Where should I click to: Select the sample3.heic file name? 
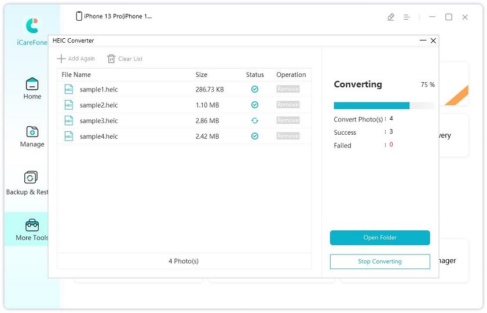pos(99,121)
